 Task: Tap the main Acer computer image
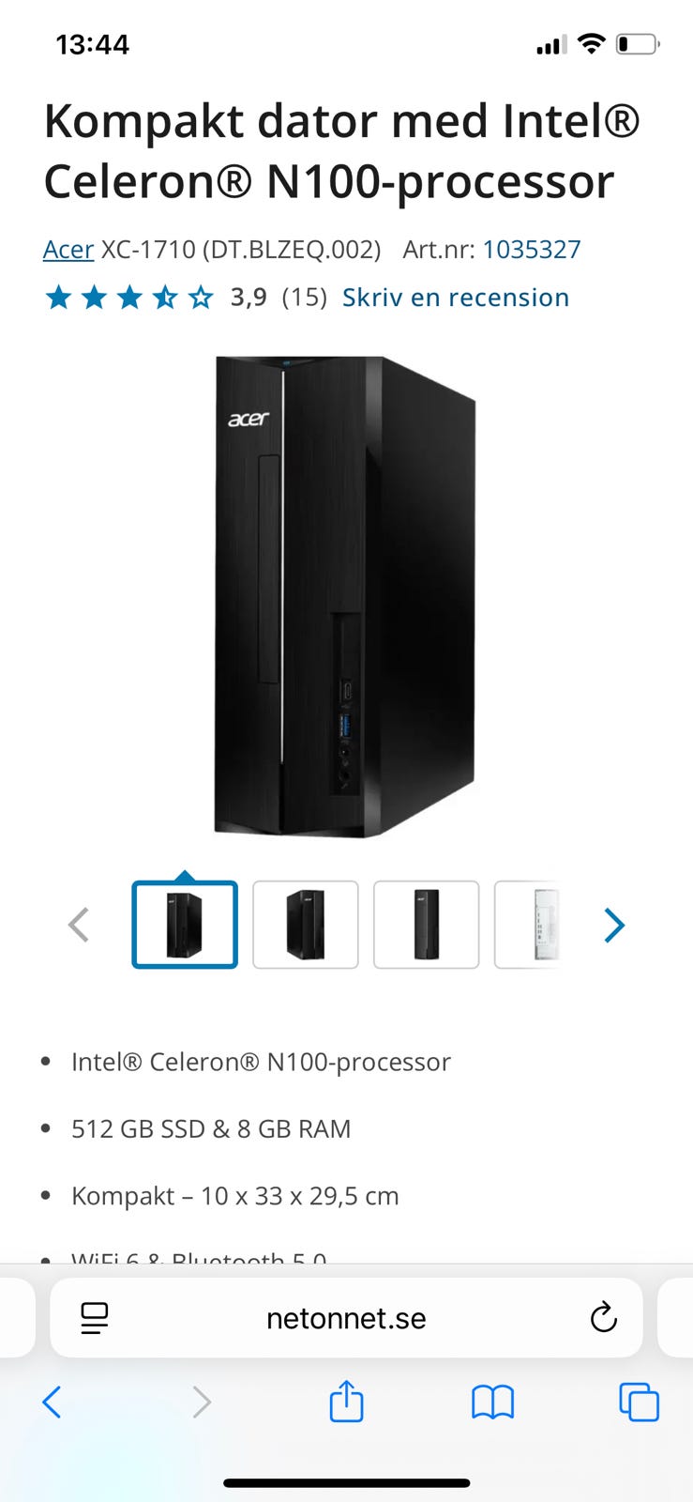tap(346, 597)
